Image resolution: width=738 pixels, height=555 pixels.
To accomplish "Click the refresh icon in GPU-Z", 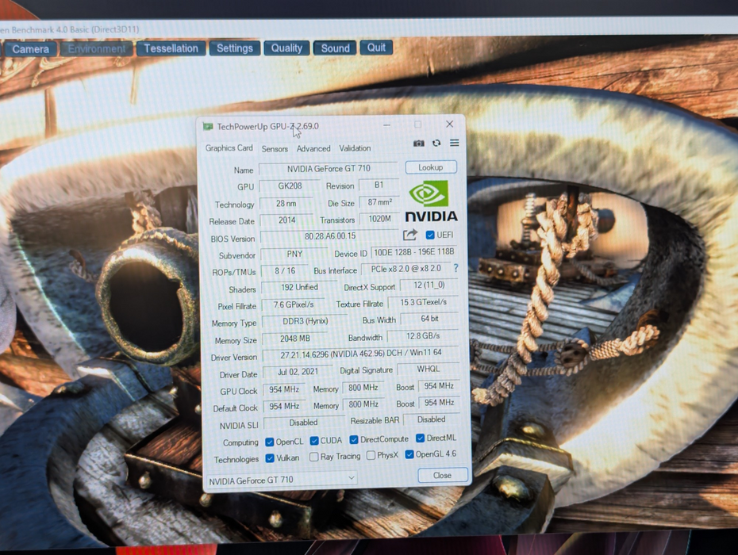I will click(x=436, y=143).
